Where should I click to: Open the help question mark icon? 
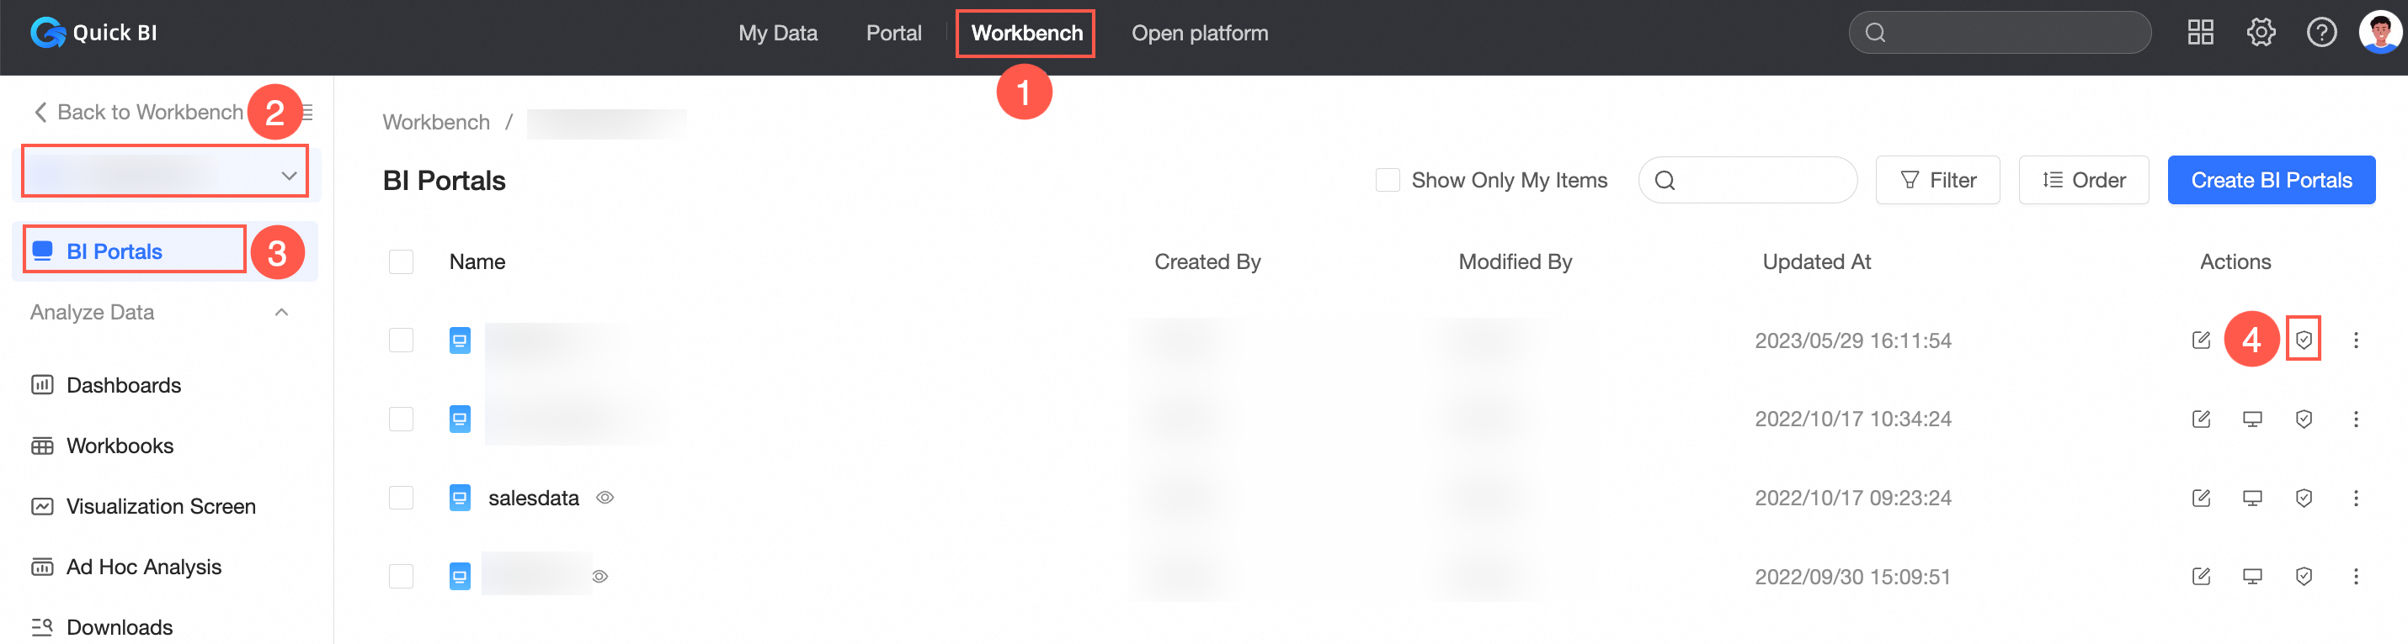coord(2321,33)
